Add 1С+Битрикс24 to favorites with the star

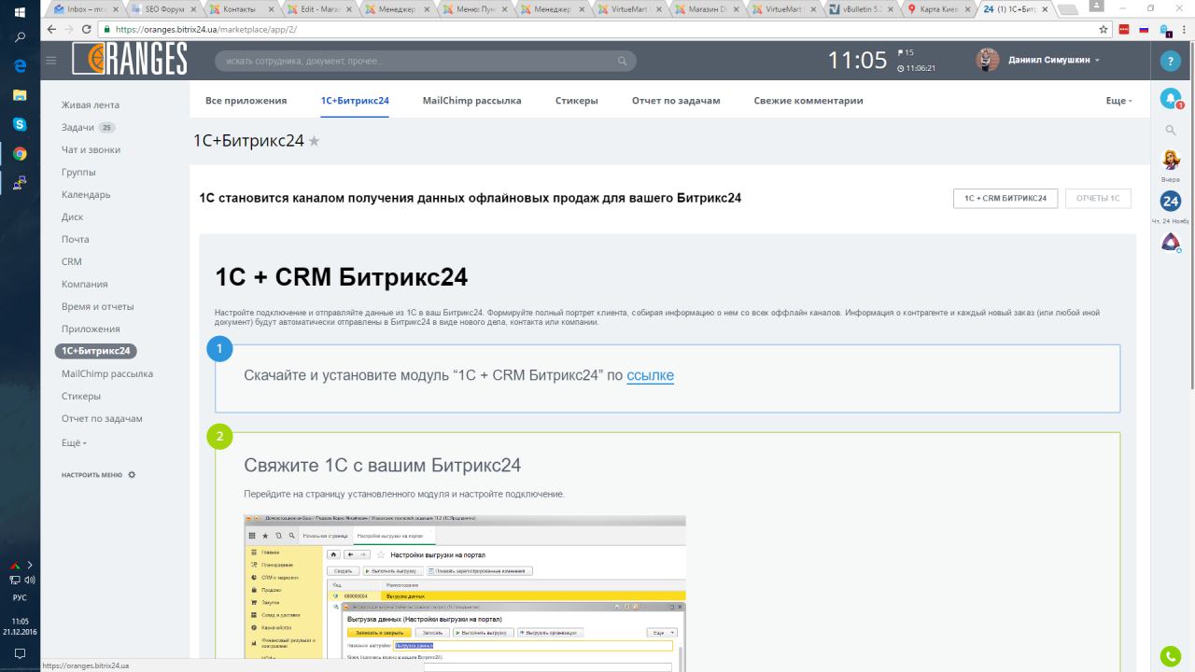(x=315, y=141)
